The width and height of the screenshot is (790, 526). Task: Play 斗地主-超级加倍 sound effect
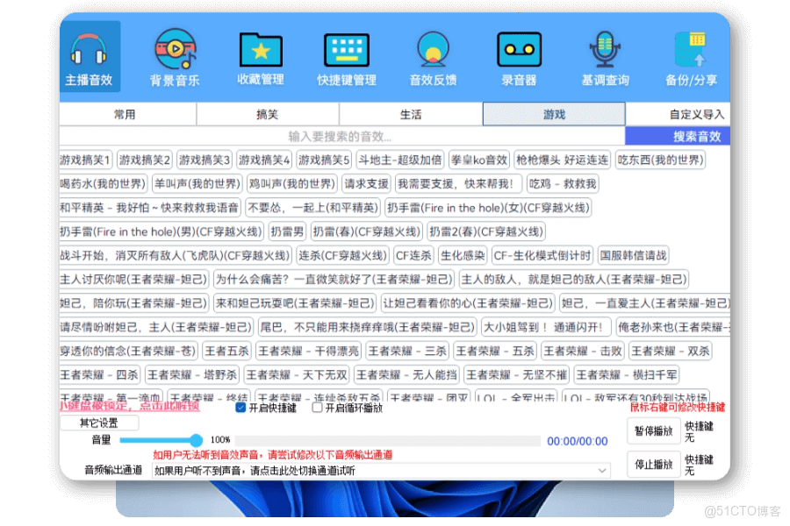pyautogui.click(x=400, y=160)
